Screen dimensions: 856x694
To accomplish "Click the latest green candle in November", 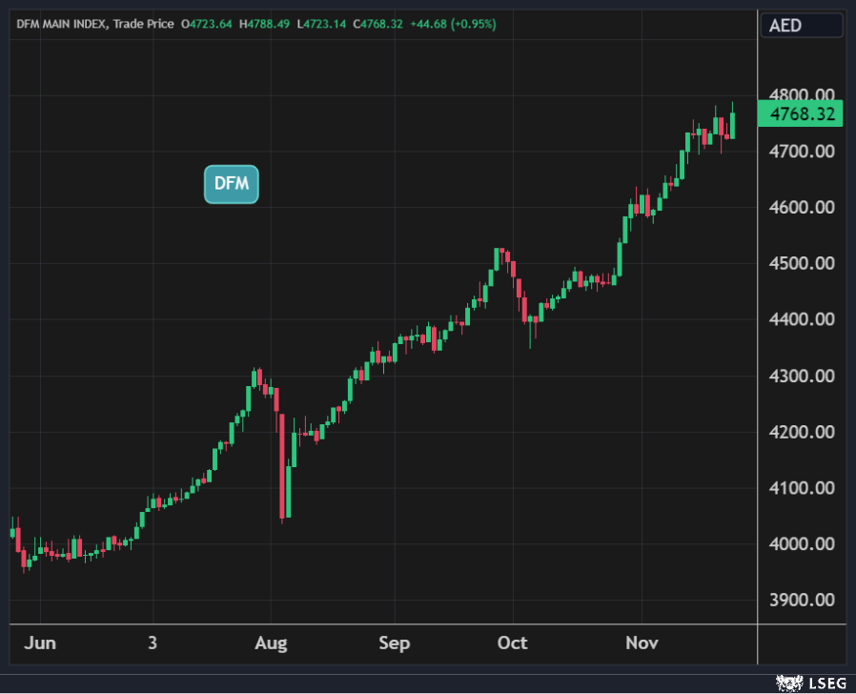I will [x=732, y=126].
